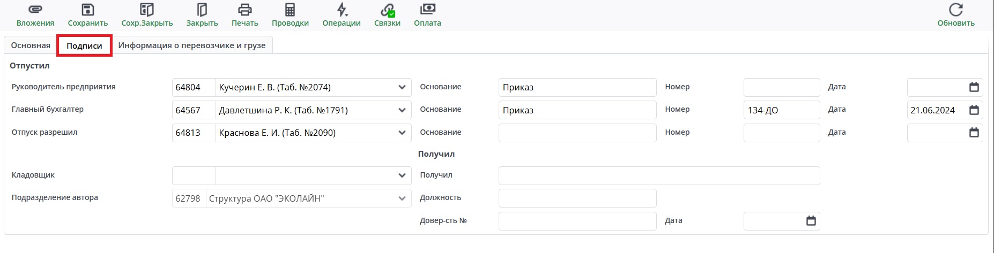
Task: Refresh the form with Обновить icon
Action: coord(956,10)
